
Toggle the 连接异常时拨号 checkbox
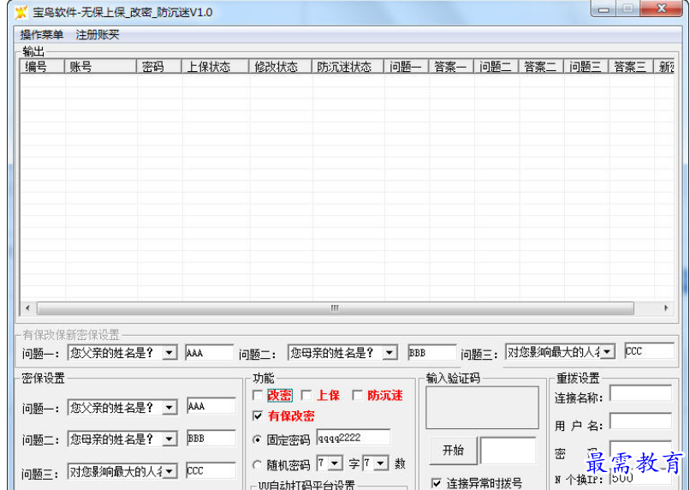[x=437, y=483]
